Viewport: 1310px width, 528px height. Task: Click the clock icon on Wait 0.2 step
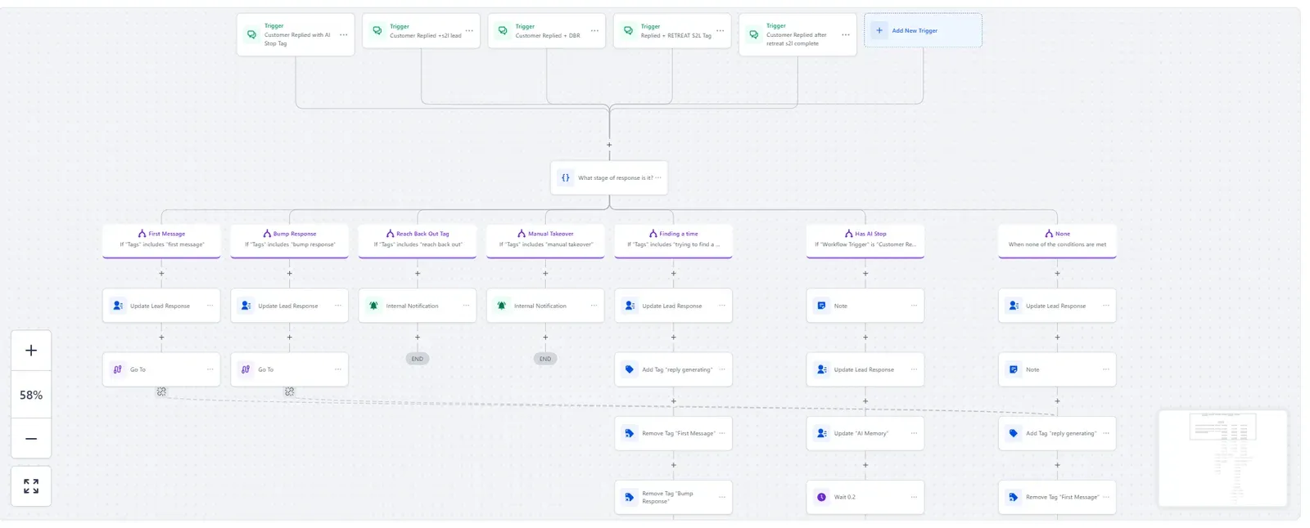point(821,497)
